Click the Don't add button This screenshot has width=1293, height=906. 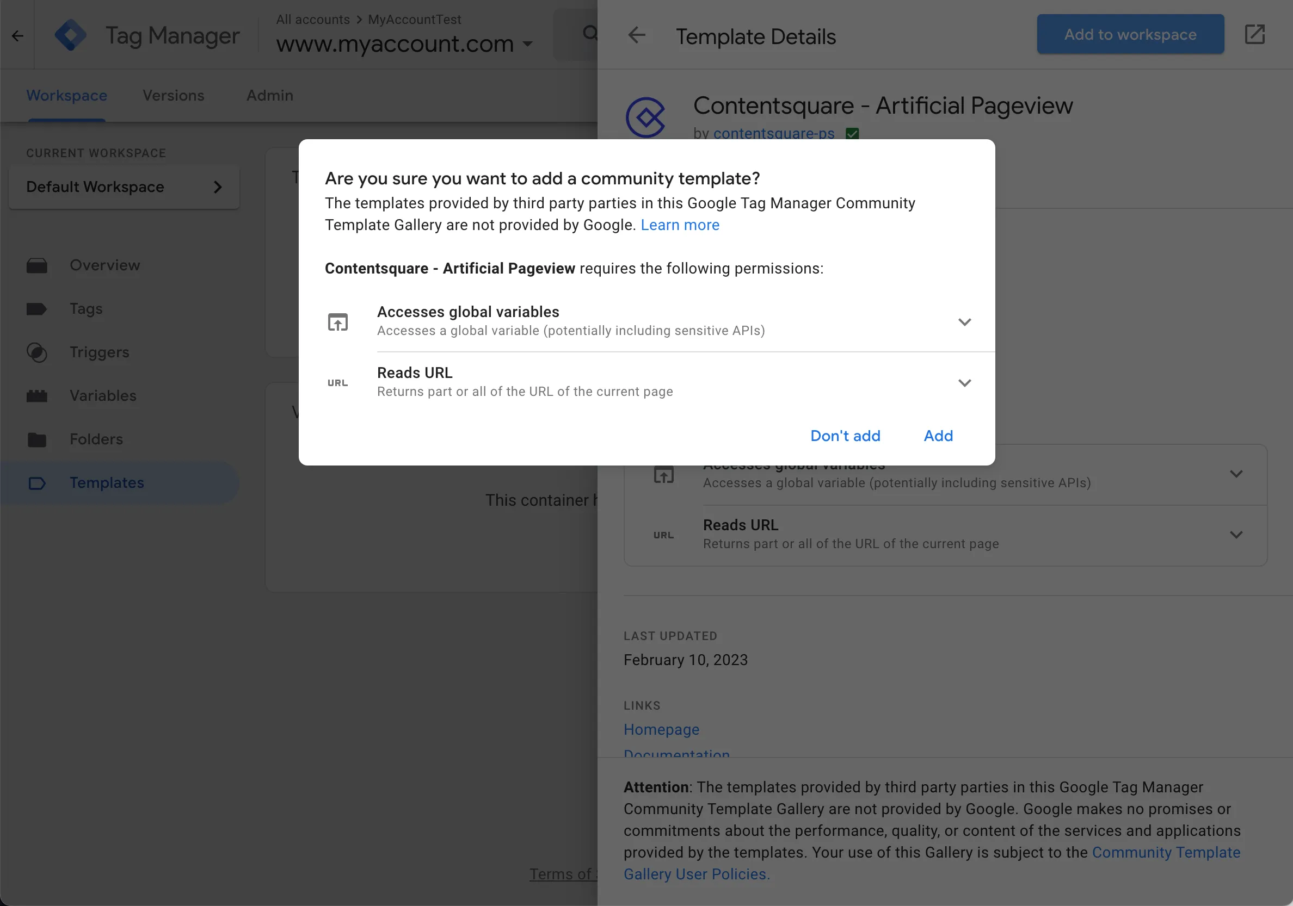click(x=845, y=436)
